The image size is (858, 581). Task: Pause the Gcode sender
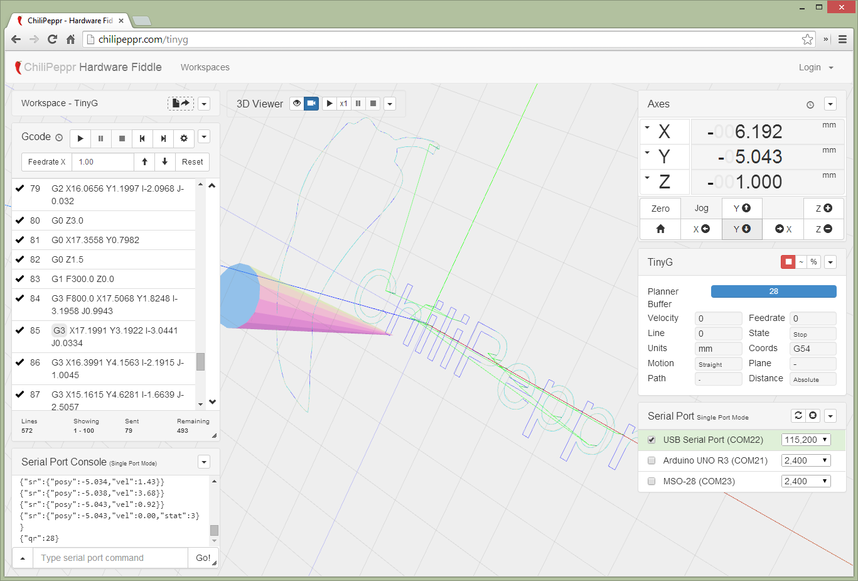[101, 138]
